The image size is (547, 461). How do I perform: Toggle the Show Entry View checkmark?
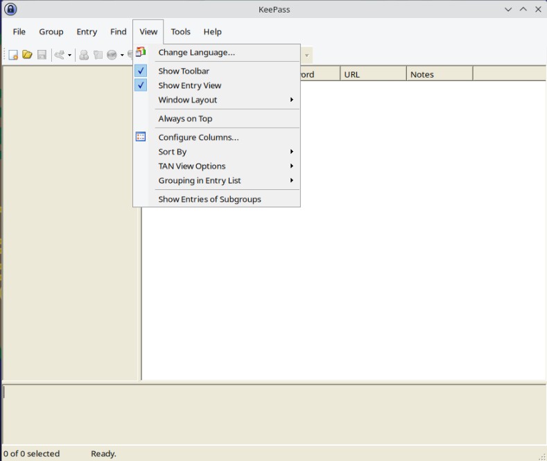141,85
